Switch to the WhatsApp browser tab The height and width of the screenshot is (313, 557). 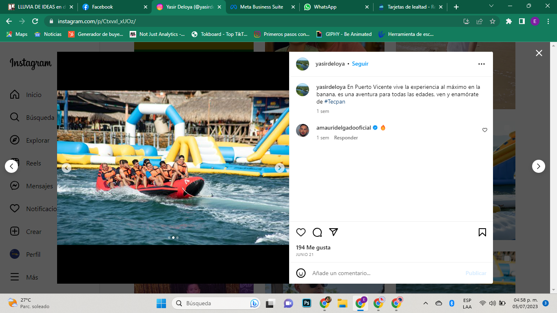coord(325,7)
